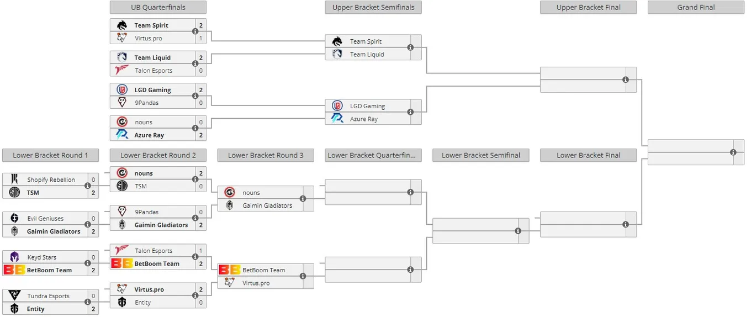Click the Team Liquid logo in Upper Bracket Semifinals

click(337, 54)
